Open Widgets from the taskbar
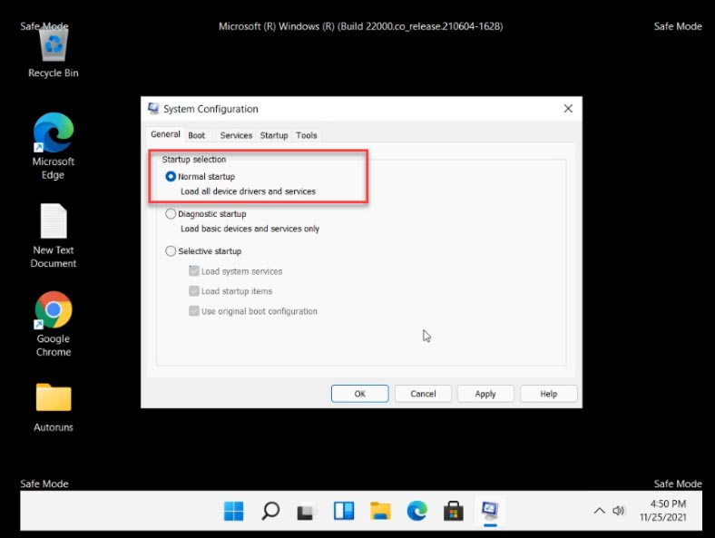Screen dimensions: 715x538 (344, 511)
